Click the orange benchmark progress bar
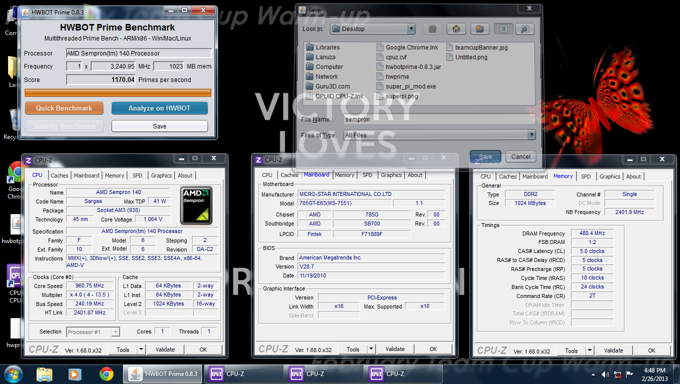680x384 pixels. [118, 92]
